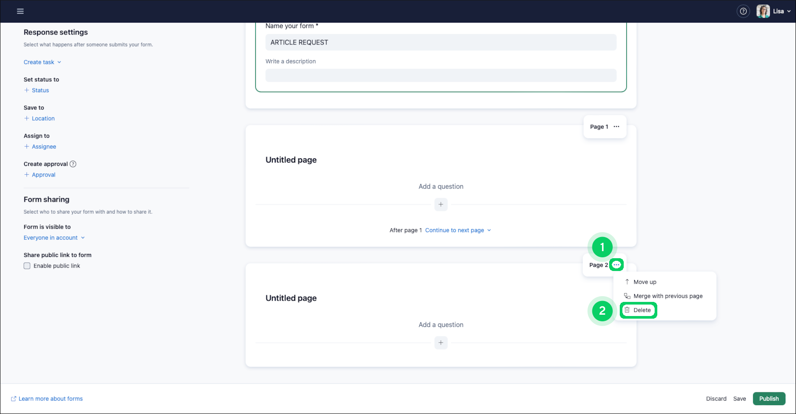
Task: Click the Publish button
Action: point(769,399)
